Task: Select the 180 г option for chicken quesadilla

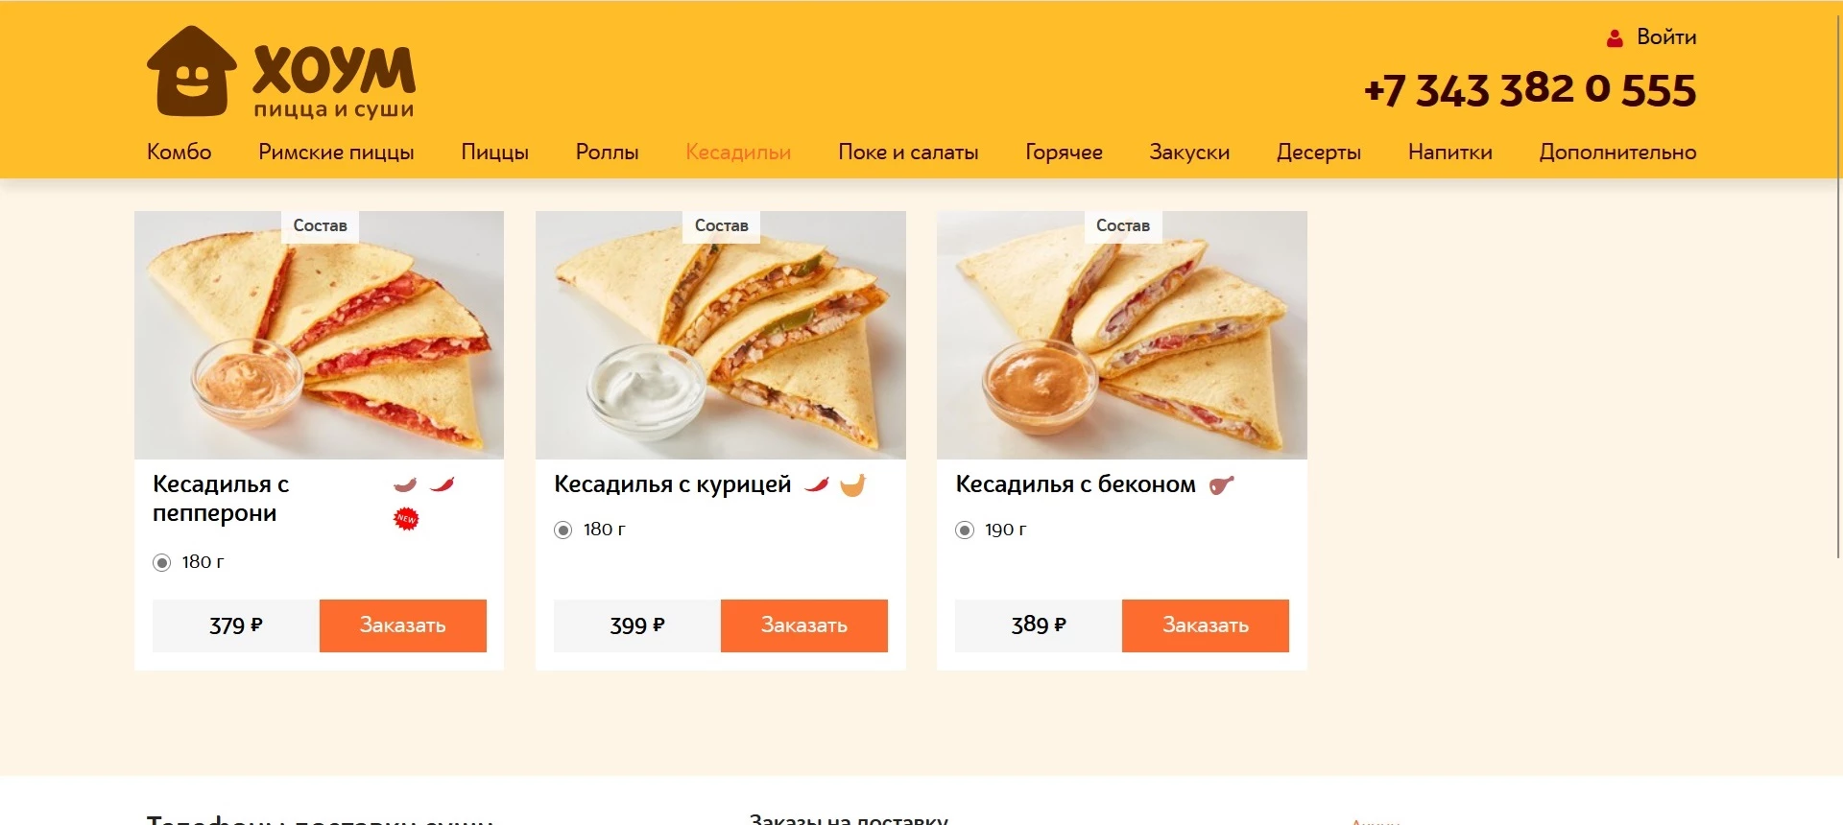Action: coord(562,529)
